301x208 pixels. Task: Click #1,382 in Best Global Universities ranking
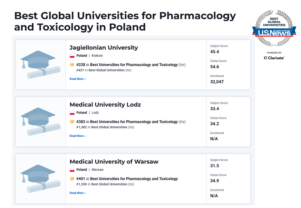pyautogui.click(x=105, y=127)
